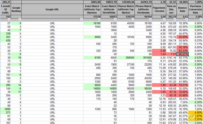Click the orange cell showing 4,80% conversion

(x=196, y=113)
